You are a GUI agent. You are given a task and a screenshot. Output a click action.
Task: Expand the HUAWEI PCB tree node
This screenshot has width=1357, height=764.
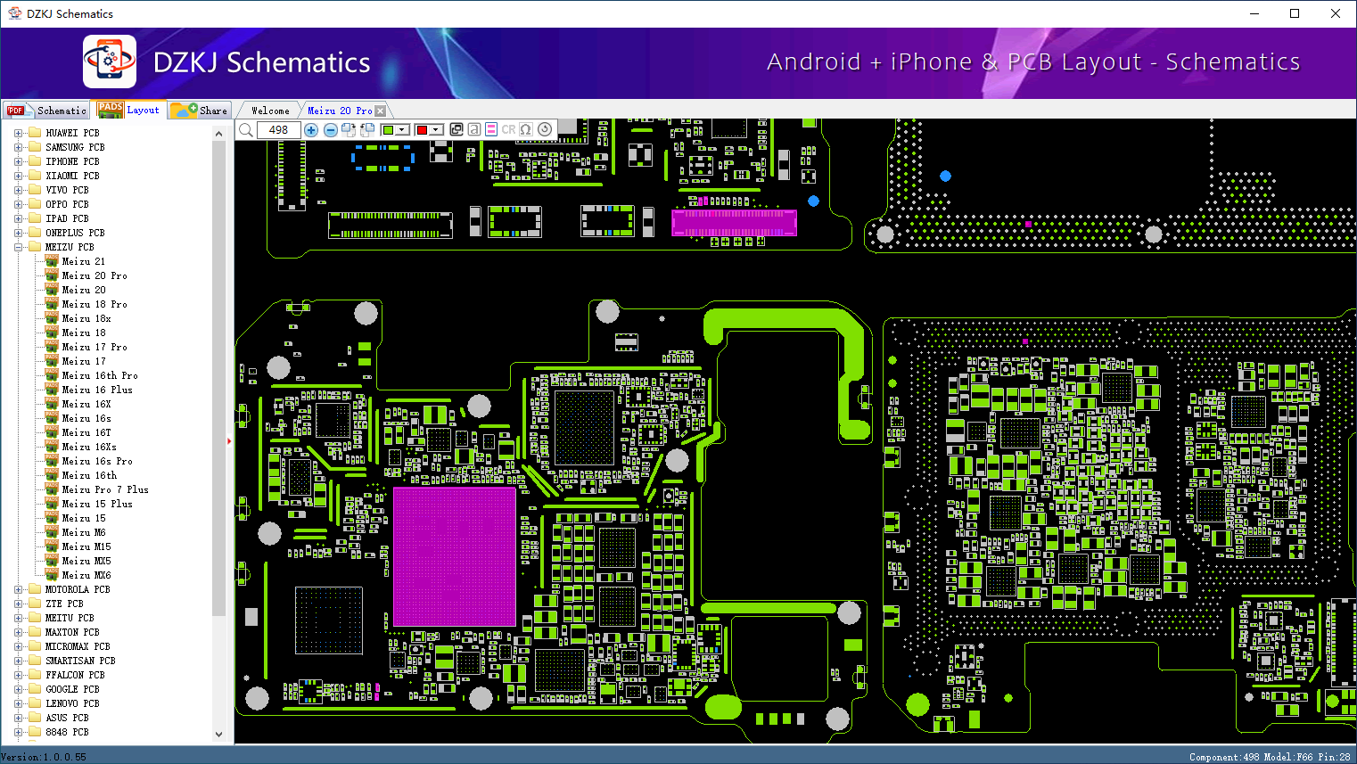[18, 133]
